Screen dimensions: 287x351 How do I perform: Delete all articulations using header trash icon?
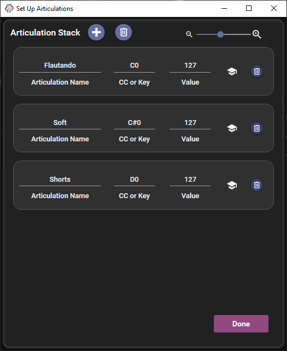point(123,32)
